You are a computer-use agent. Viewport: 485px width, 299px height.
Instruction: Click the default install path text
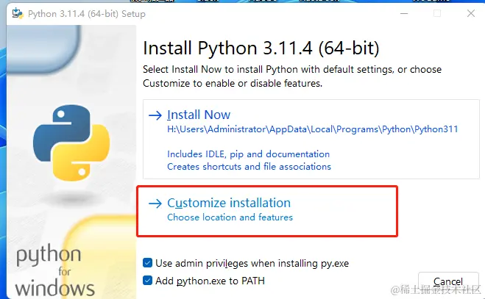point(312,129)
